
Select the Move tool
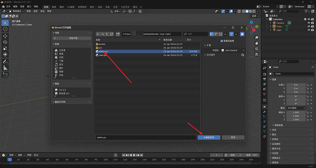(5, 36)
